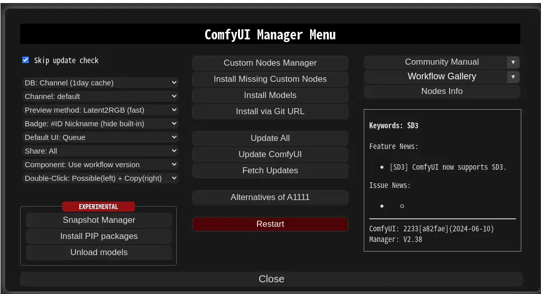Expand the Community Manual dropdown arrow

coord(513,62)
